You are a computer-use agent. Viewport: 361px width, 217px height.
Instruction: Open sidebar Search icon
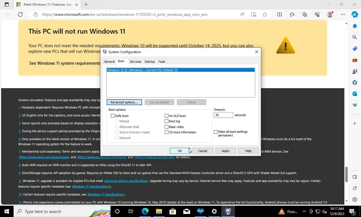tap(355, 37)
